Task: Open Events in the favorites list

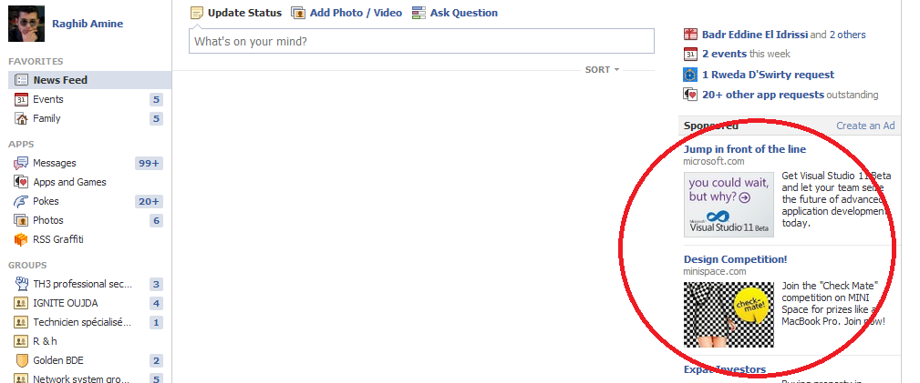Action: pos(48,99)
